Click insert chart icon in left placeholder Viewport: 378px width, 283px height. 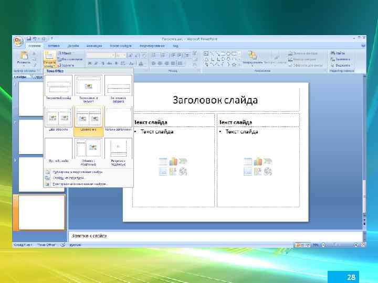tap(173, 161)
